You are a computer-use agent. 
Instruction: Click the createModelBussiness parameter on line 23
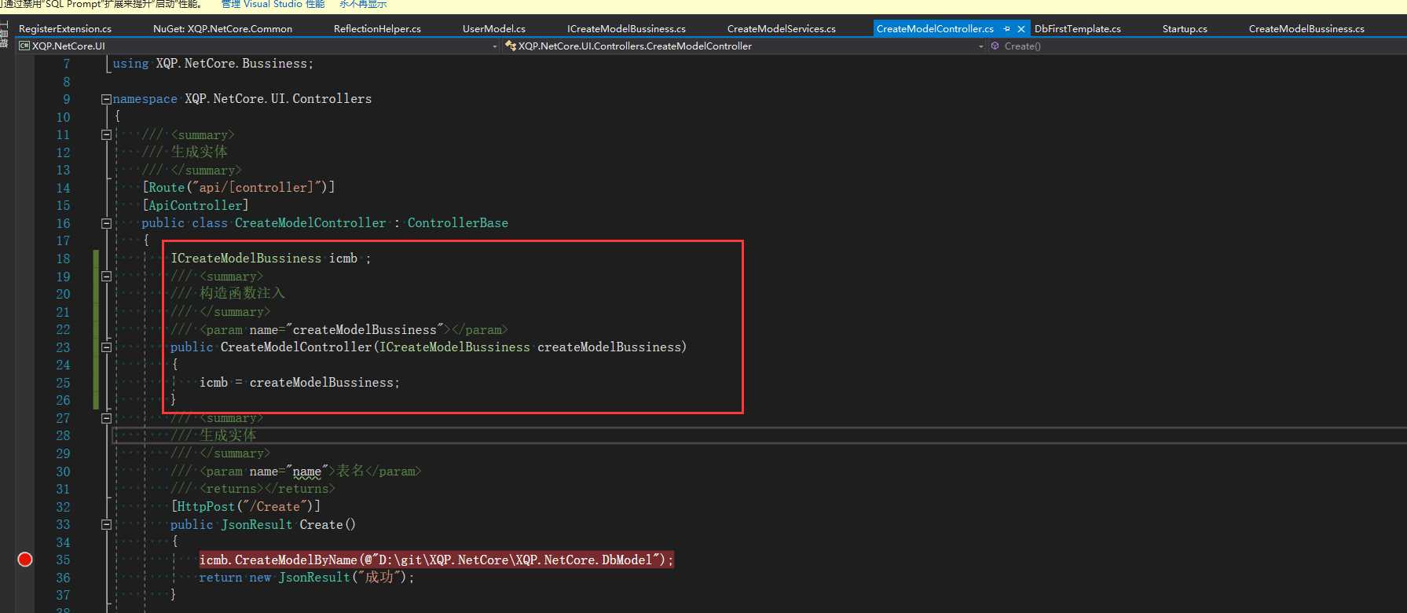coord(609,347)
